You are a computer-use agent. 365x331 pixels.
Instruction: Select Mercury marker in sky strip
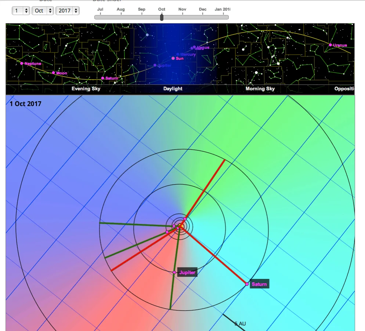click(x=178, y=54)
